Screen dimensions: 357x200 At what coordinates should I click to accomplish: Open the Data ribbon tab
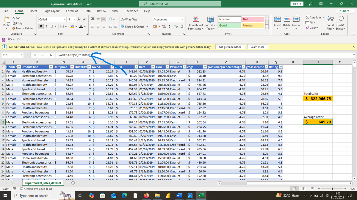87,11
